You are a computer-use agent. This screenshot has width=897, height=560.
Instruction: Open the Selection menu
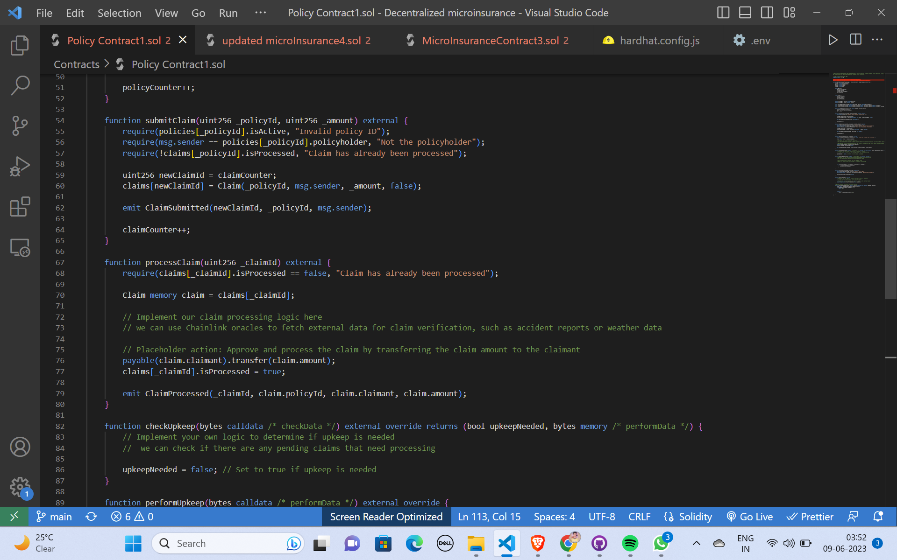(x=119, y=13)
